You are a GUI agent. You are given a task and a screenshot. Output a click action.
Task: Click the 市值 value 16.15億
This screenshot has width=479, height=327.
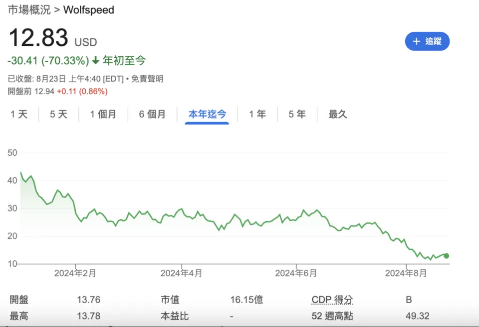(x=246, y=300)
